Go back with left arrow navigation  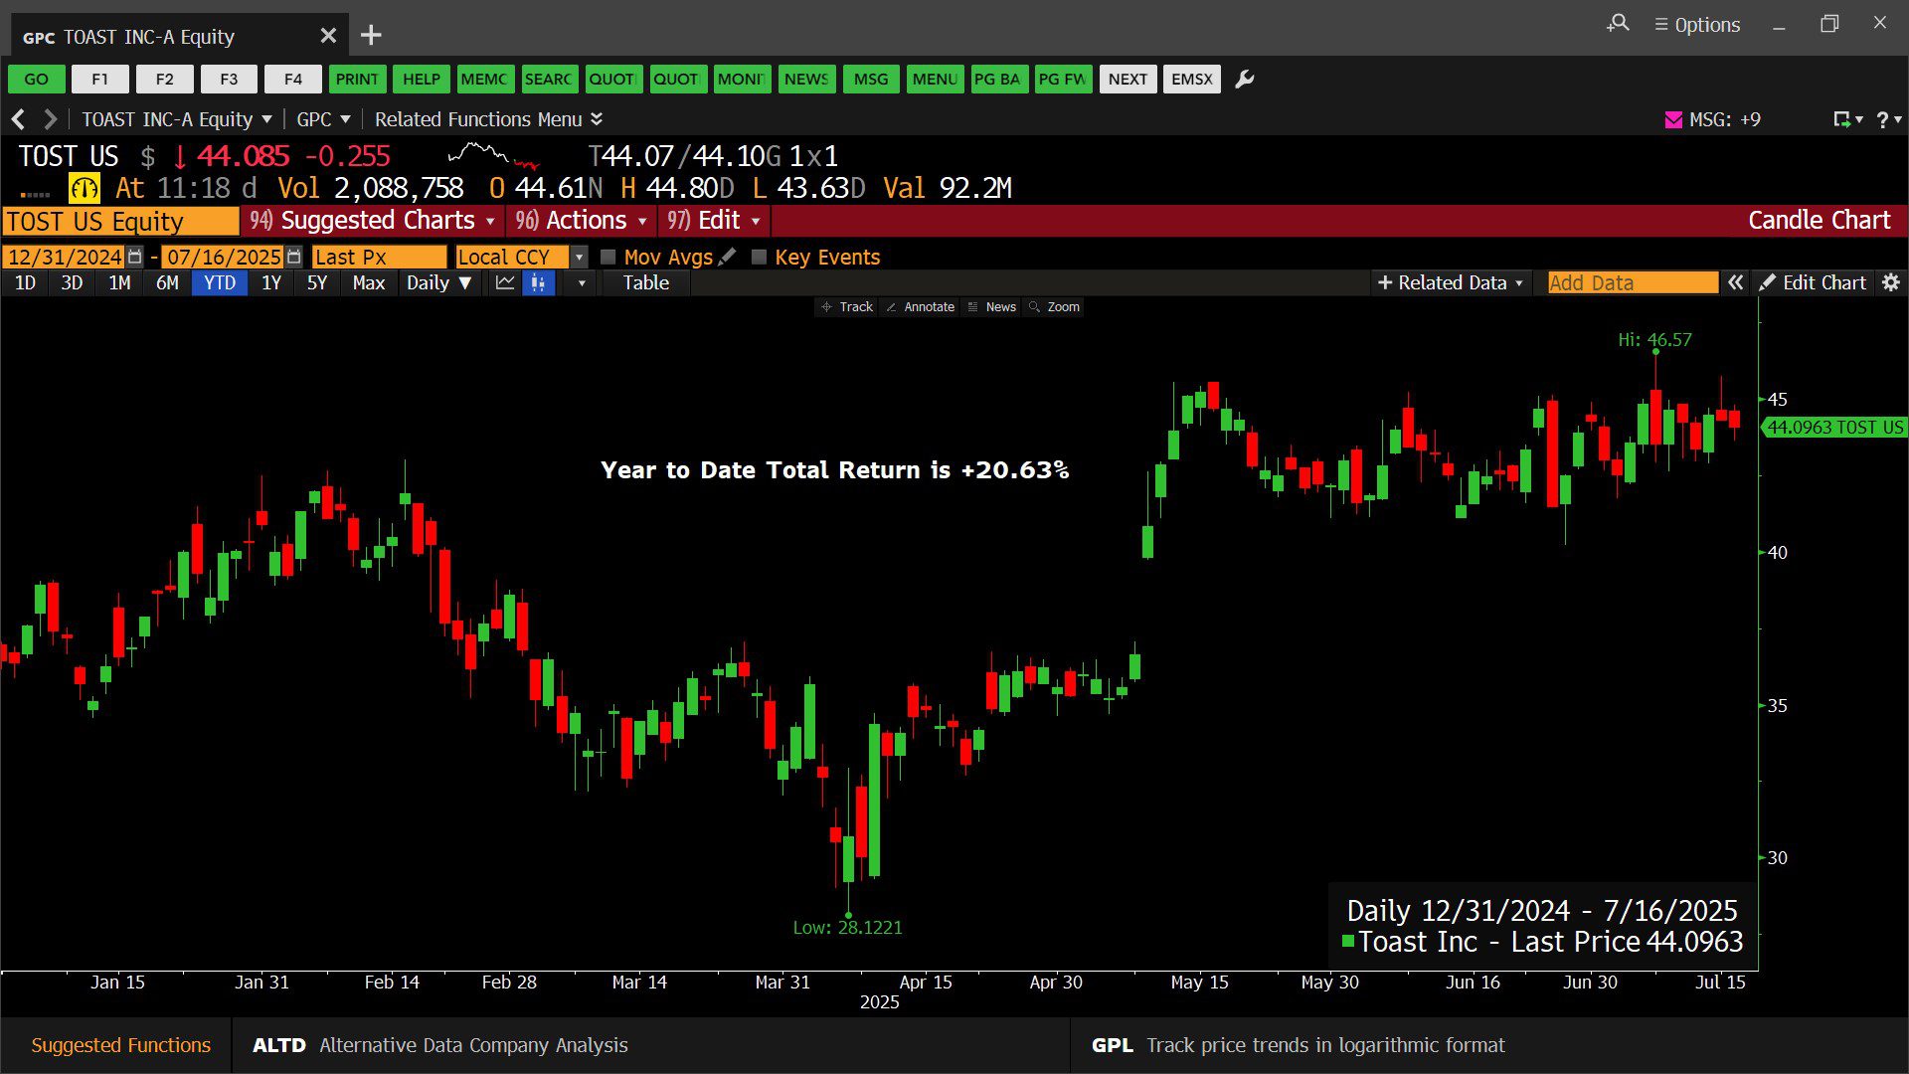pos(18,119)
